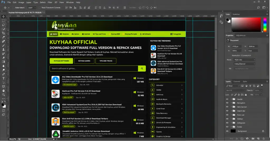Hide the Posts List layer group
This screenshot has width=270, height=141.
[227, 115]
